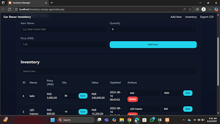Click the Updated column header

coord(115,83)
